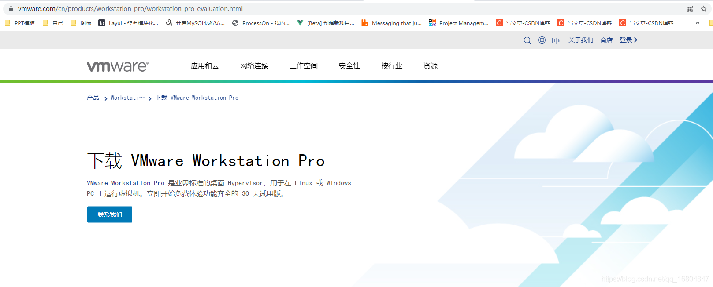Open the 安全性 menu
713x287 pixels.
tap(349, 66)
